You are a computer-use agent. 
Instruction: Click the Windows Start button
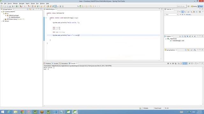[3, 112]
